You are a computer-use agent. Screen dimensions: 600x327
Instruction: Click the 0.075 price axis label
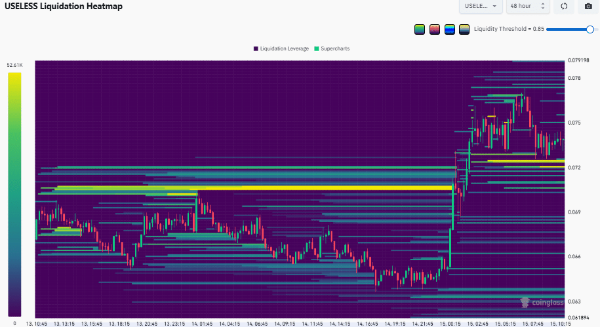(574, 123)
